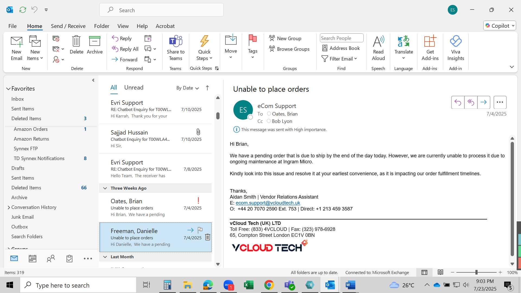Open Sajjad Hussain Chatbot Enquiry message
Viewport: 521px width, 293px height.
(155, 139)
